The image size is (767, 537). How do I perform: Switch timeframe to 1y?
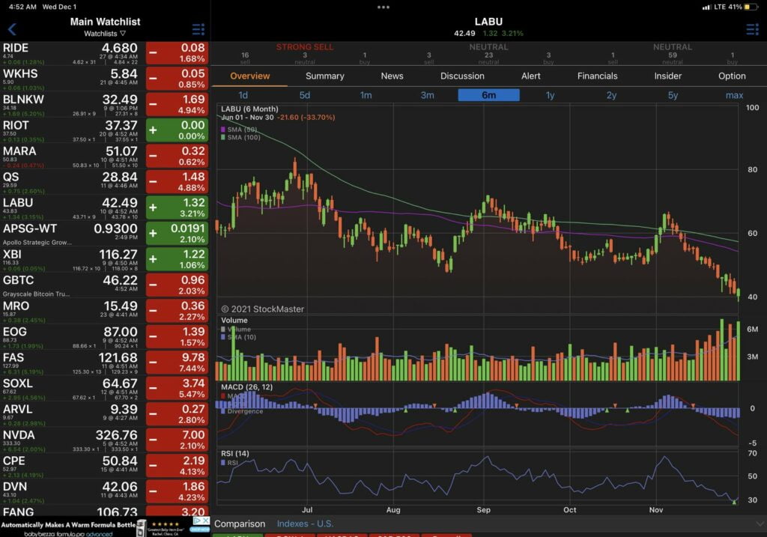pos(549,95)
